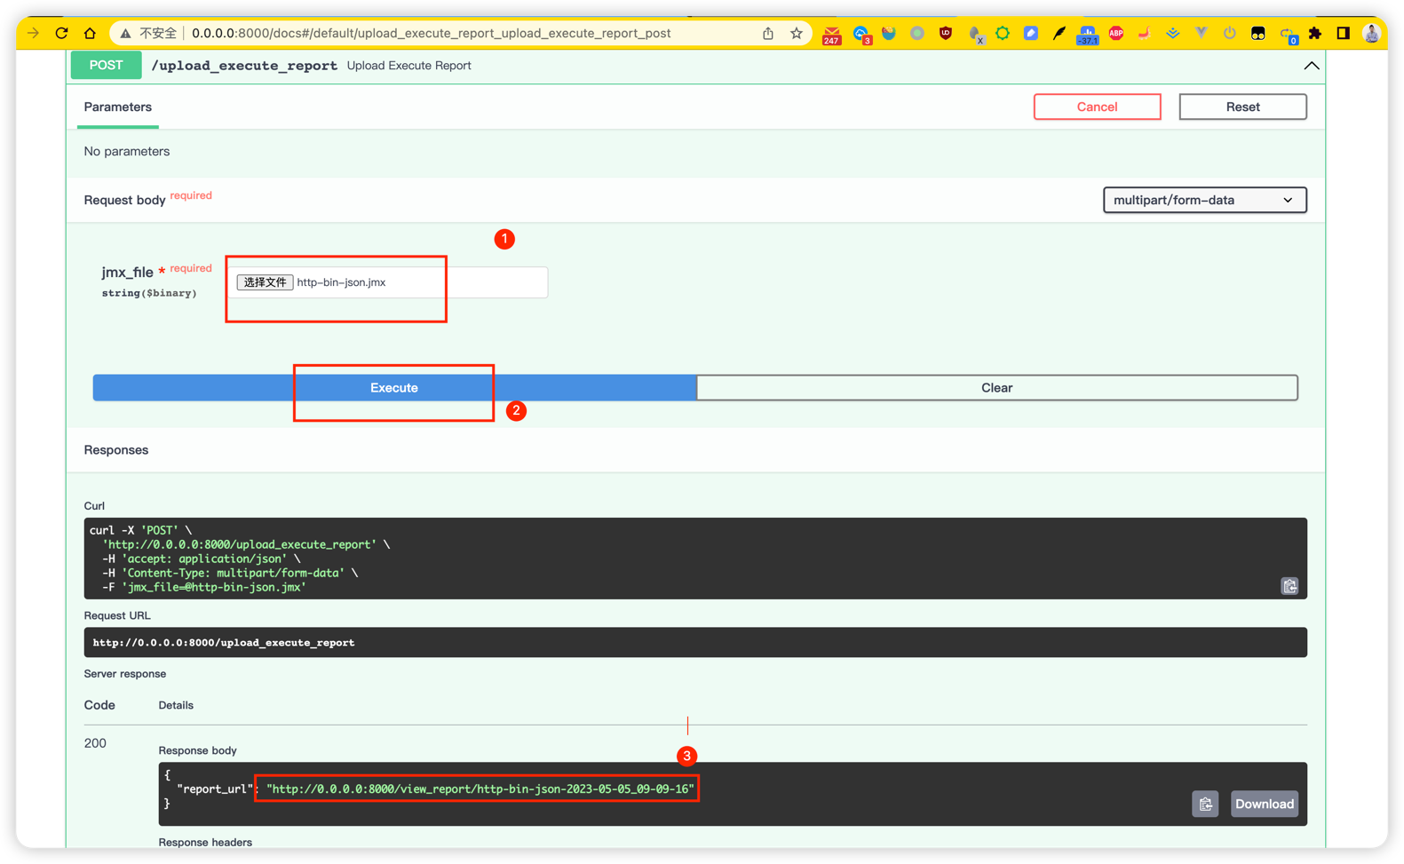1404x864 pixels.
Task: Open the black feather extension
Action: click(x=1059, y=33)
